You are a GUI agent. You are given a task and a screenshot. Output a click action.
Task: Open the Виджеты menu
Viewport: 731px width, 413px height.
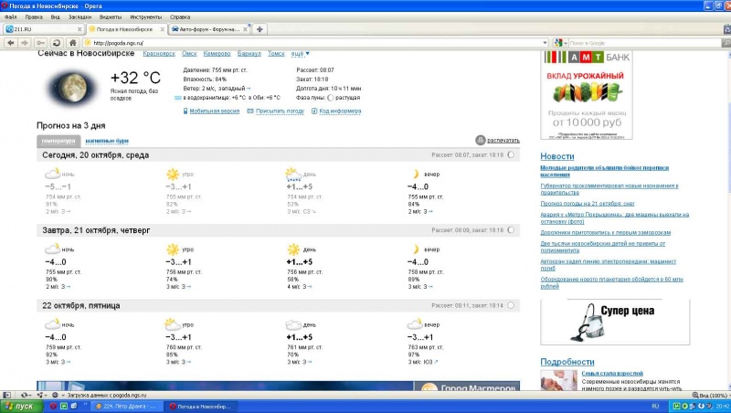111,17
